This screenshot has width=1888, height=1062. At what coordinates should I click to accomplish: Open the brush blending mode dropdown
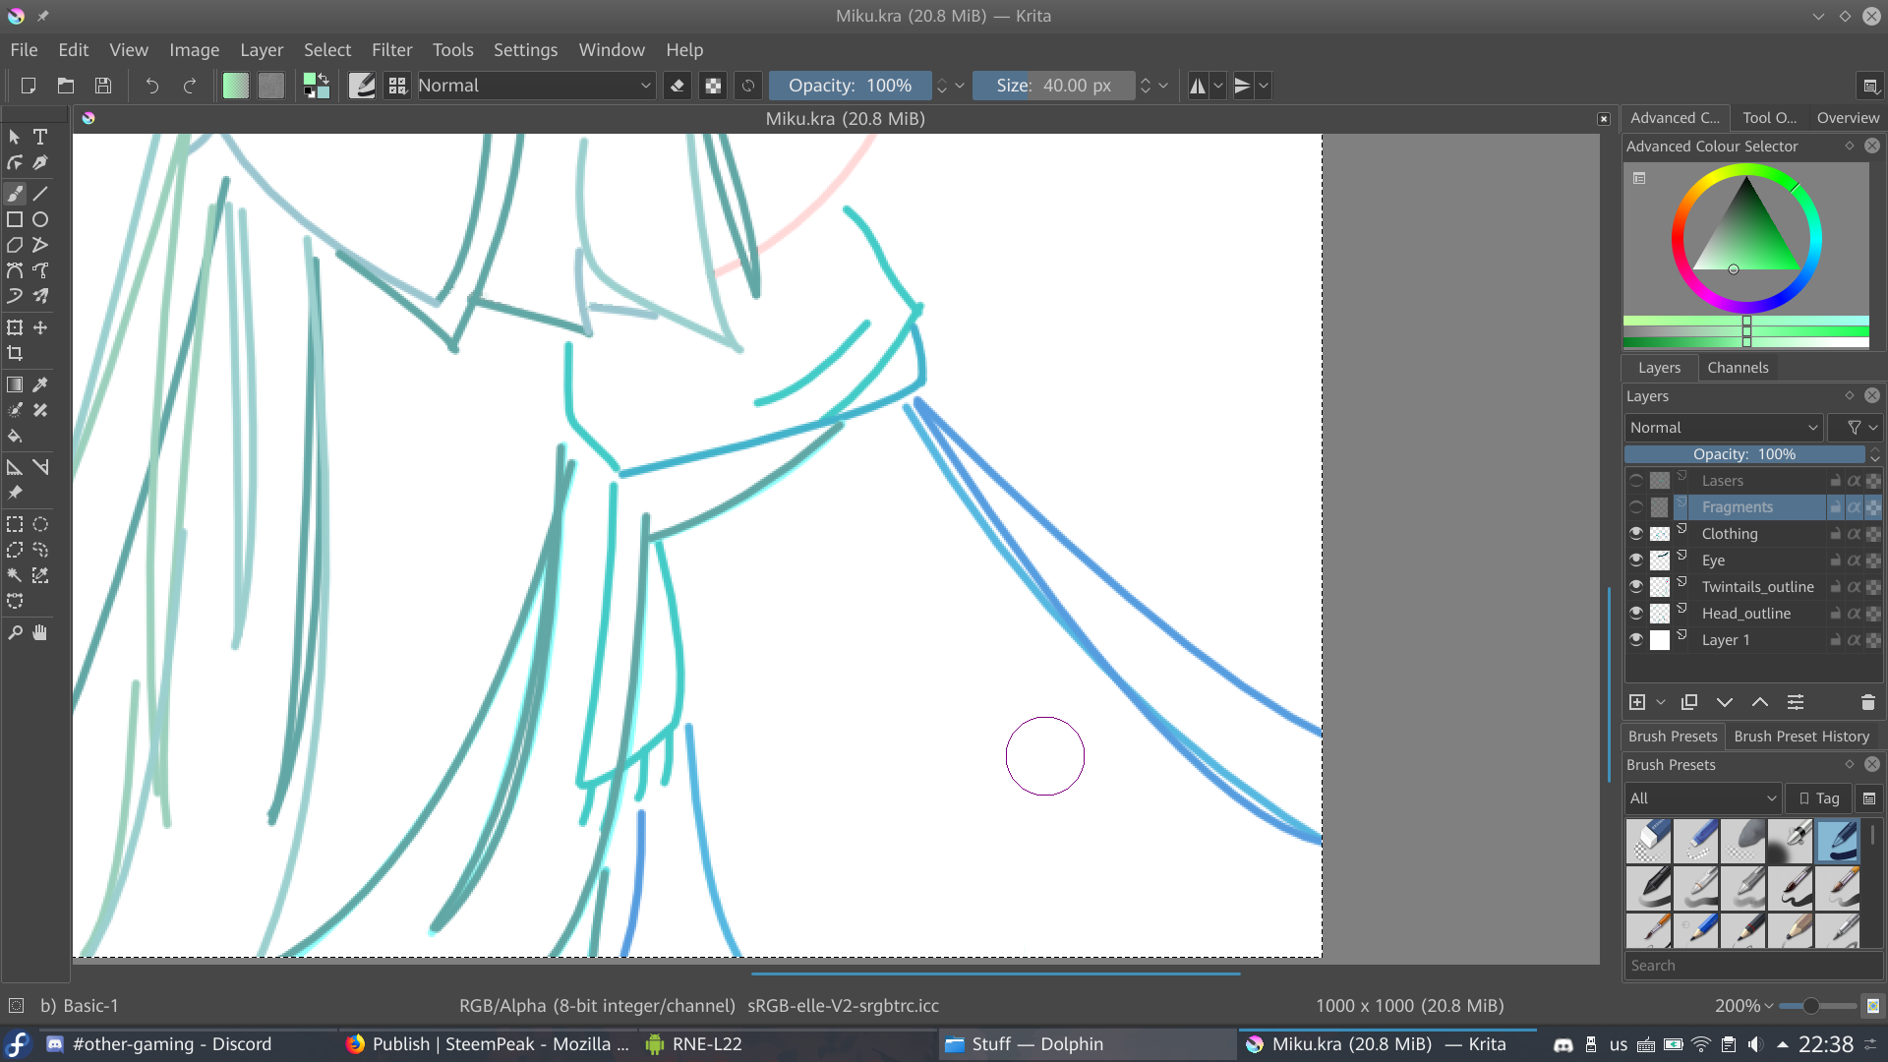tap(534, 86)
